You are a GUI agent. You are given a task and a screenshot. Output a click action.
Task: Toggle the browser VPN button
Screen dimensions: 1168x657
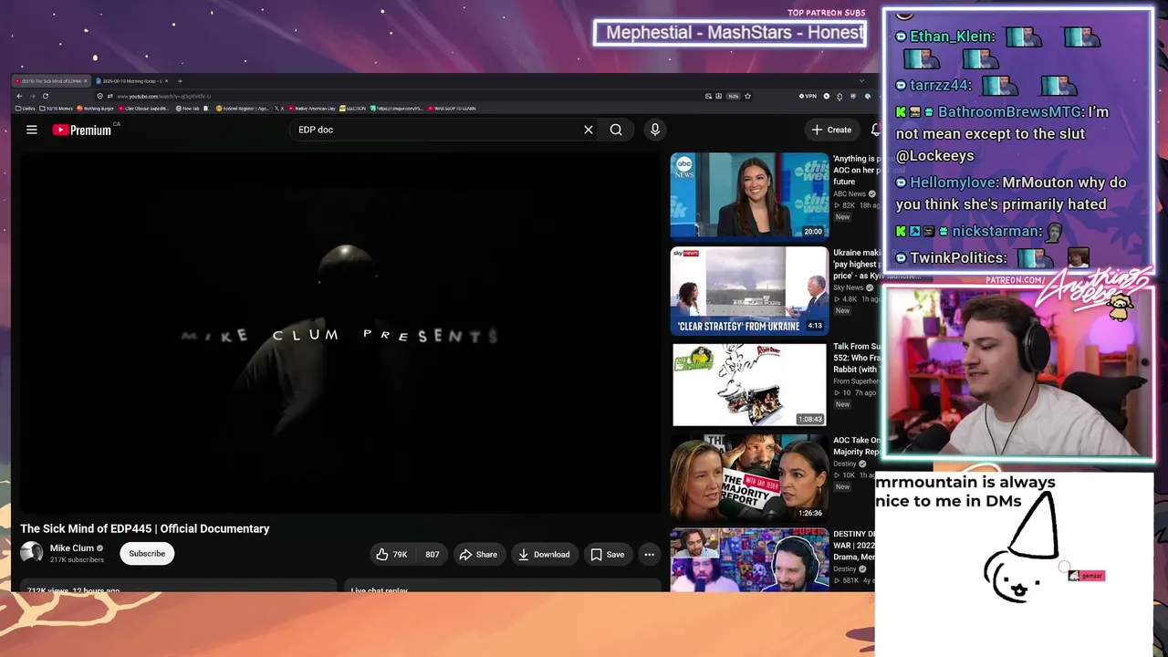(x=808, y=96)
